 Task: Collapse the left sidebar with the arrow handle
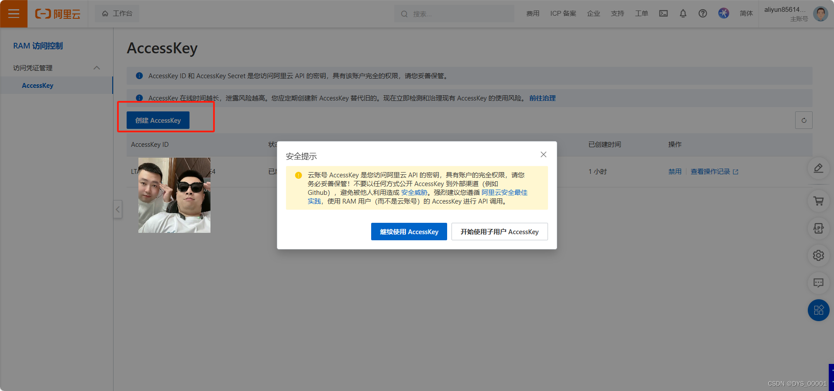coord(117,209)
